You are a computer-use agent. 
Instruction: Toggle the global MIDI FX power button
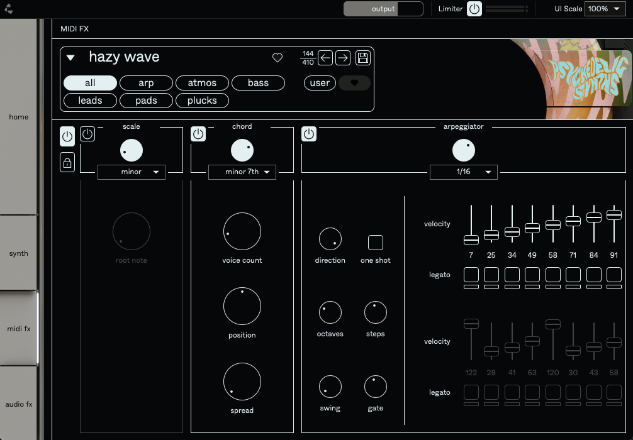[67, 137]
